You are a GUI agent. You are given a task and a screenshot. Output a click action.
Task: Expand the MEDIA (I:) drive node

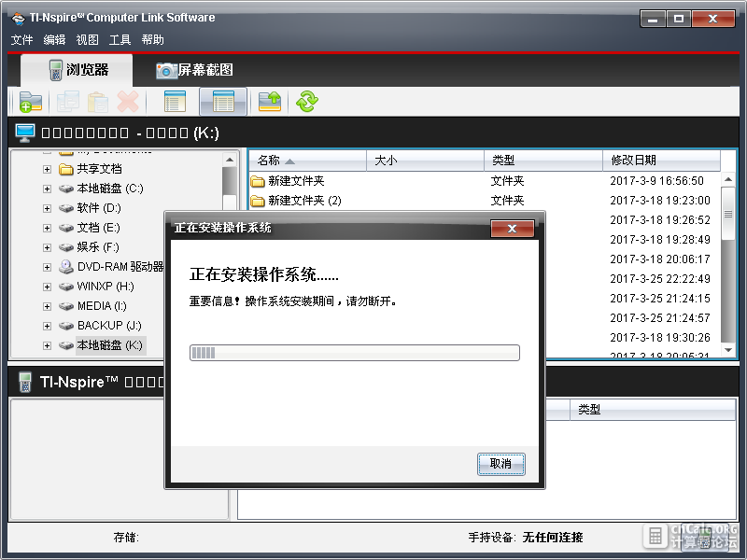coord(47,306)
